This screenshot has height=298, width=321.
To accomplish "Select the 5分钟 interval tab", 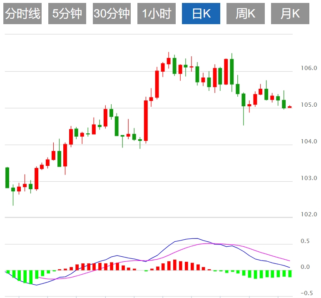I will 67,13.
